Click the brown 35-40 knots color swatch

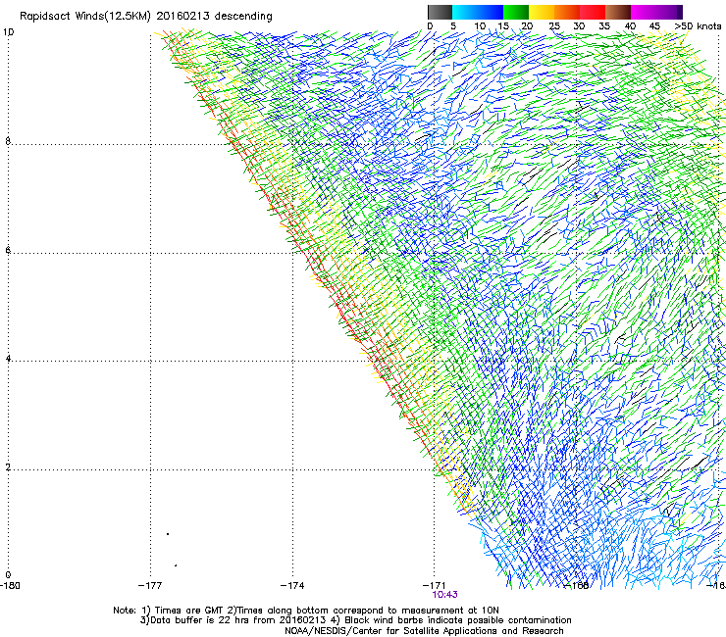(618, 12)
